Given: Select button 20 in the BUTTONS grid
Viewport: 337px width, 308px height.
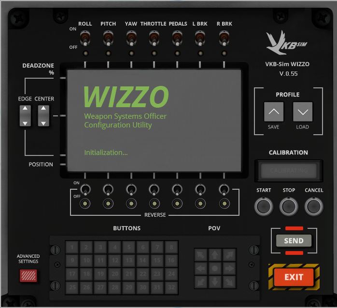Looking at the screenshot, I should 115,274.
